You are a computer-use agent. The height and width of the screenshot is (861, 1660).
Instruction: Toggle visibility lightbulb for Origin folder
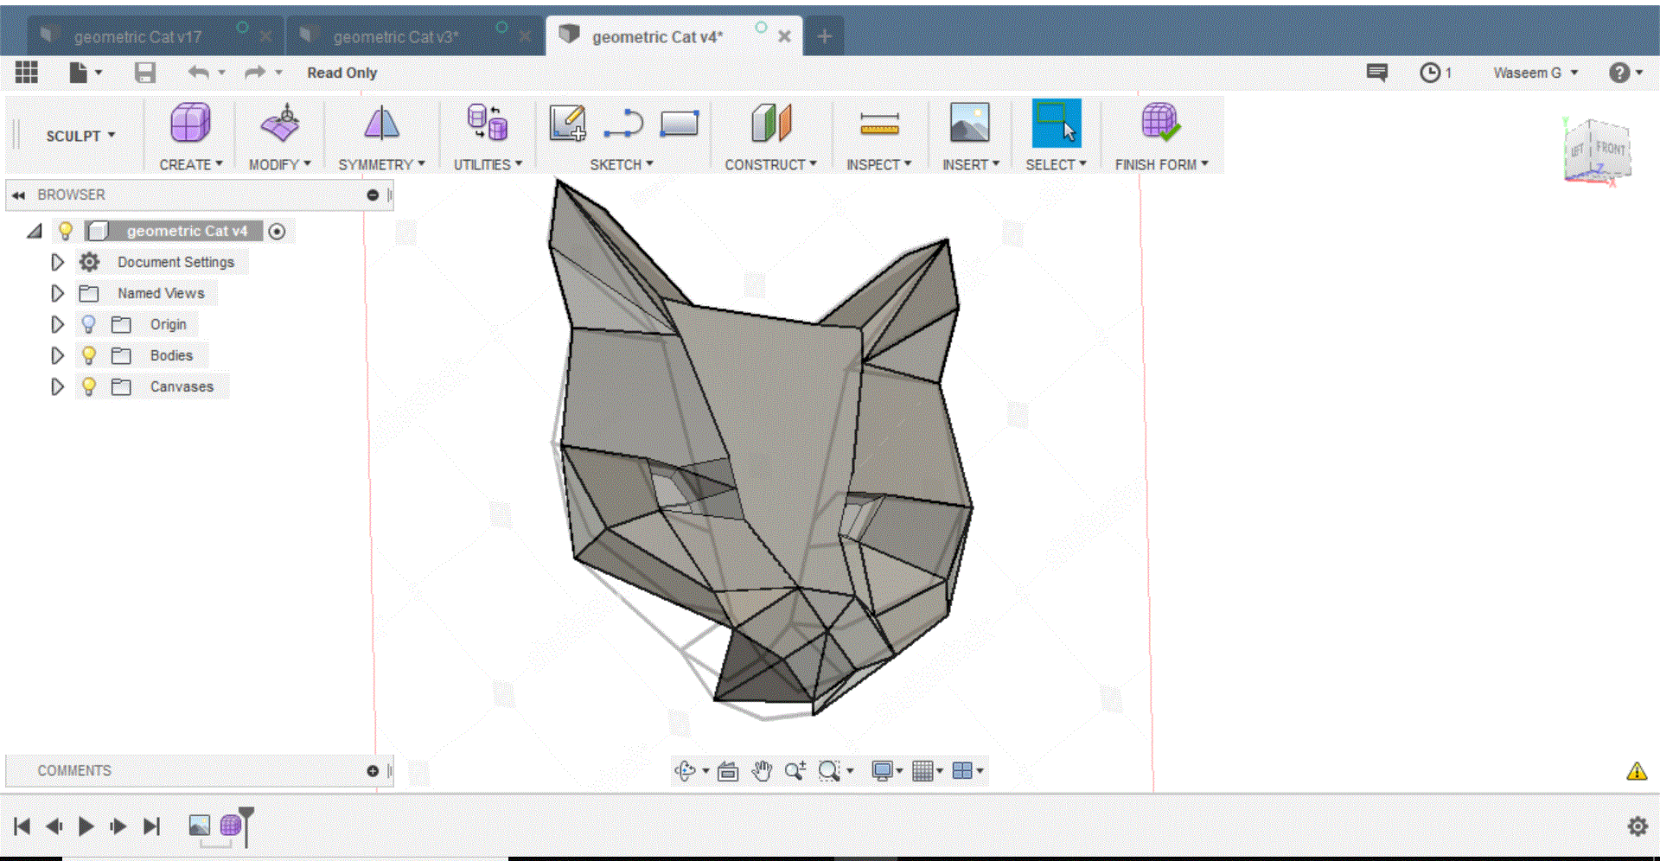coord(89,324)
